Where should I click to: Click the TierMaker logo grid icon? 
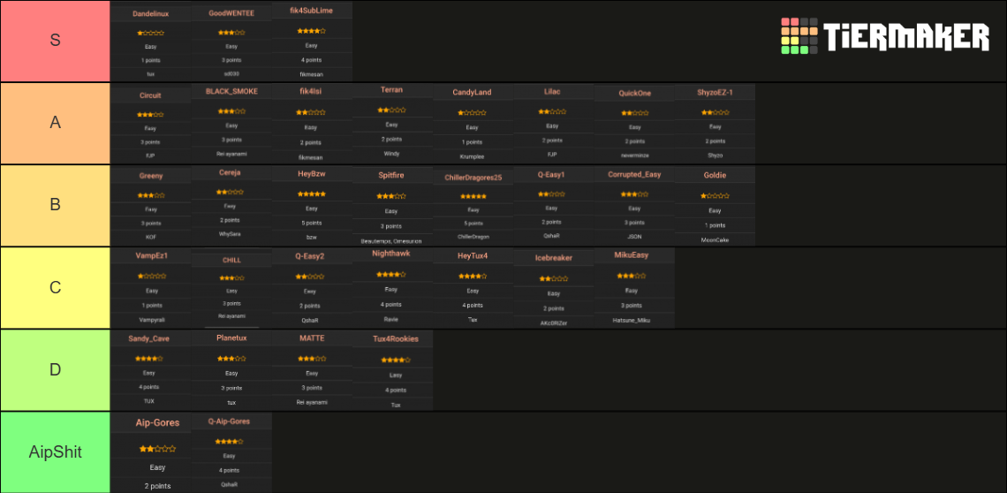tap(799, 36)
